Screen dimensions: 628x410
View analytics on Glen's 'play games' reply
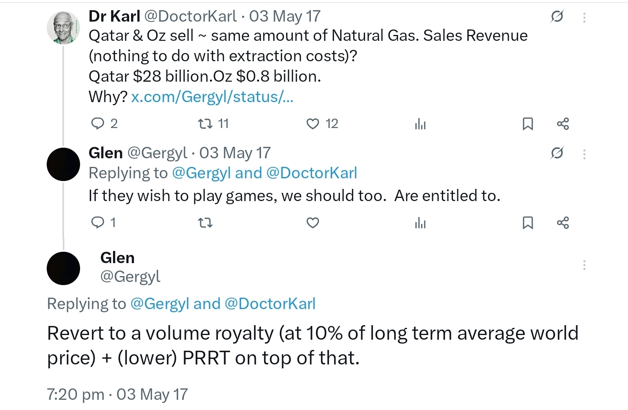pyautogui.click(x=420, y=223)
